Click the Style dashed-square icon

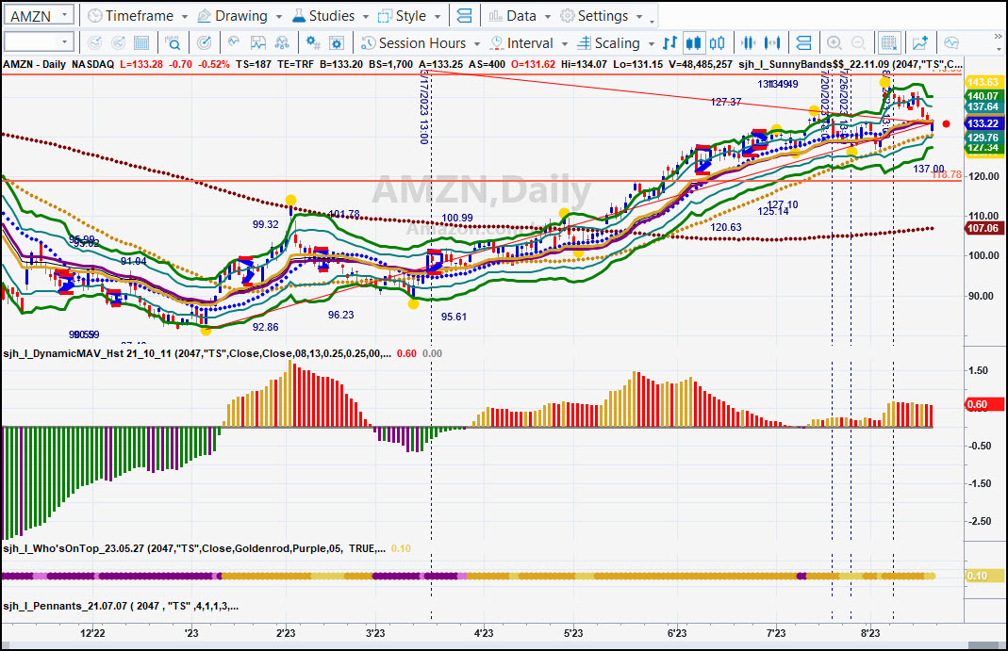[x=385, y=15]
